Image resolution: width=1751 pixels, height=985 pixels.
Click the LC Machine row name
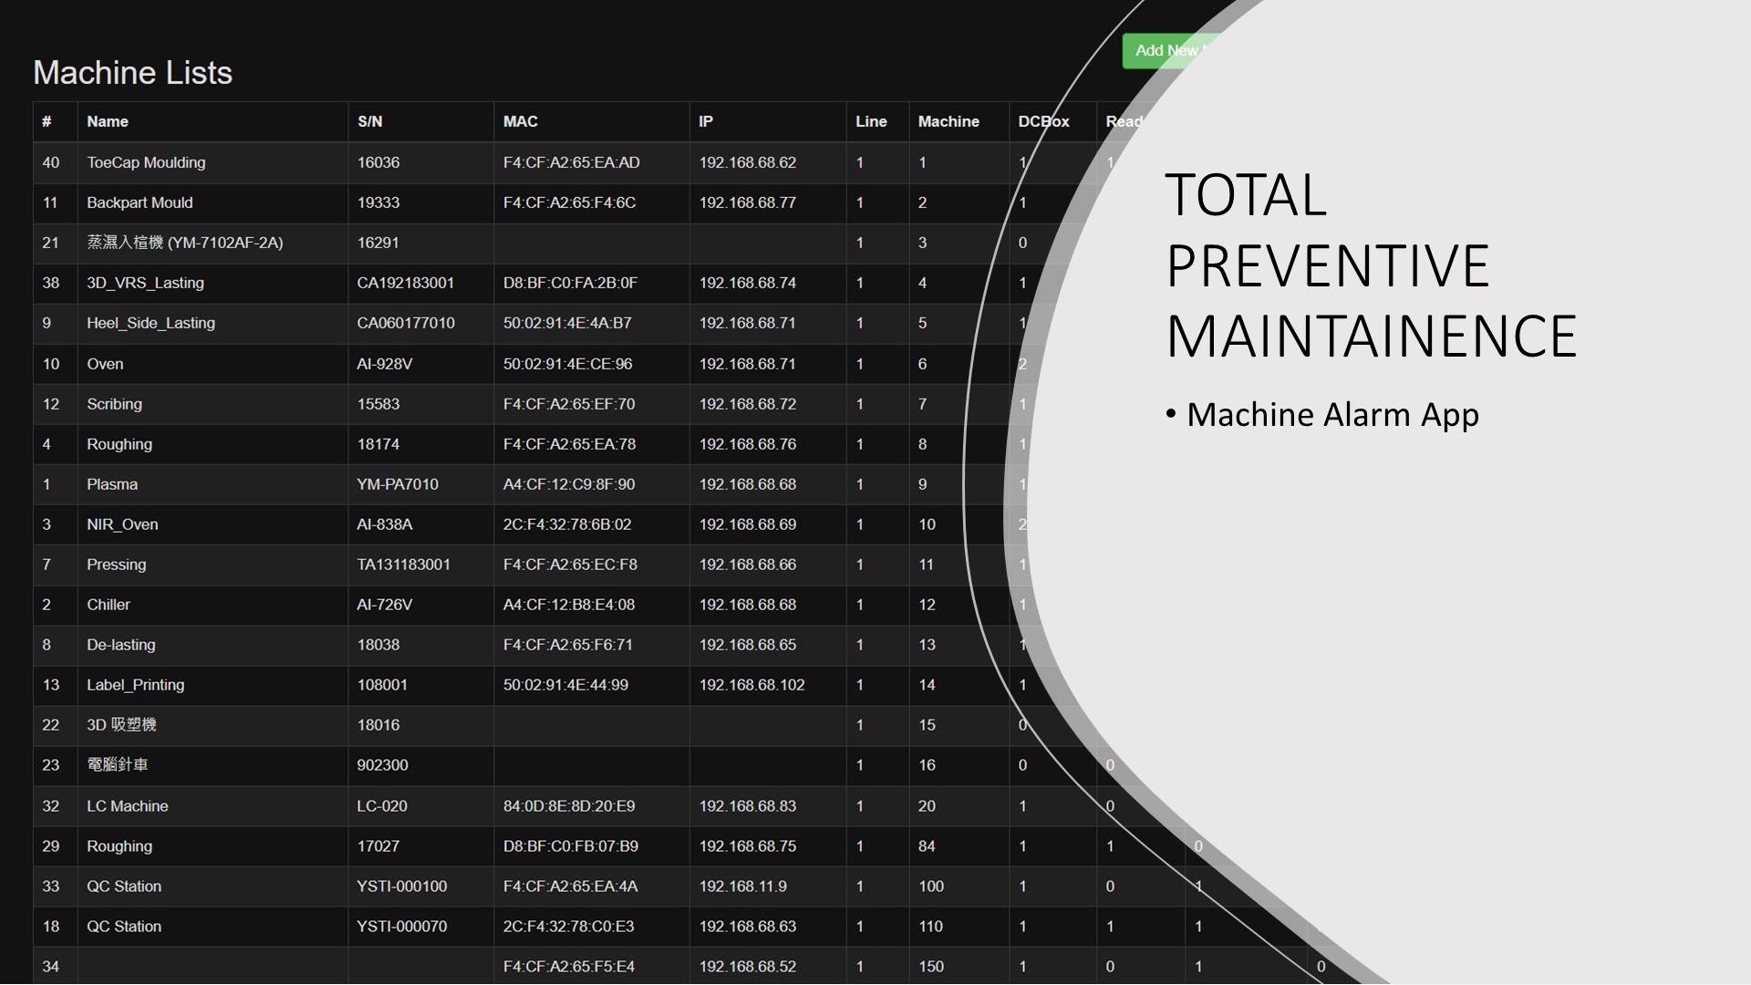point(127,806)
